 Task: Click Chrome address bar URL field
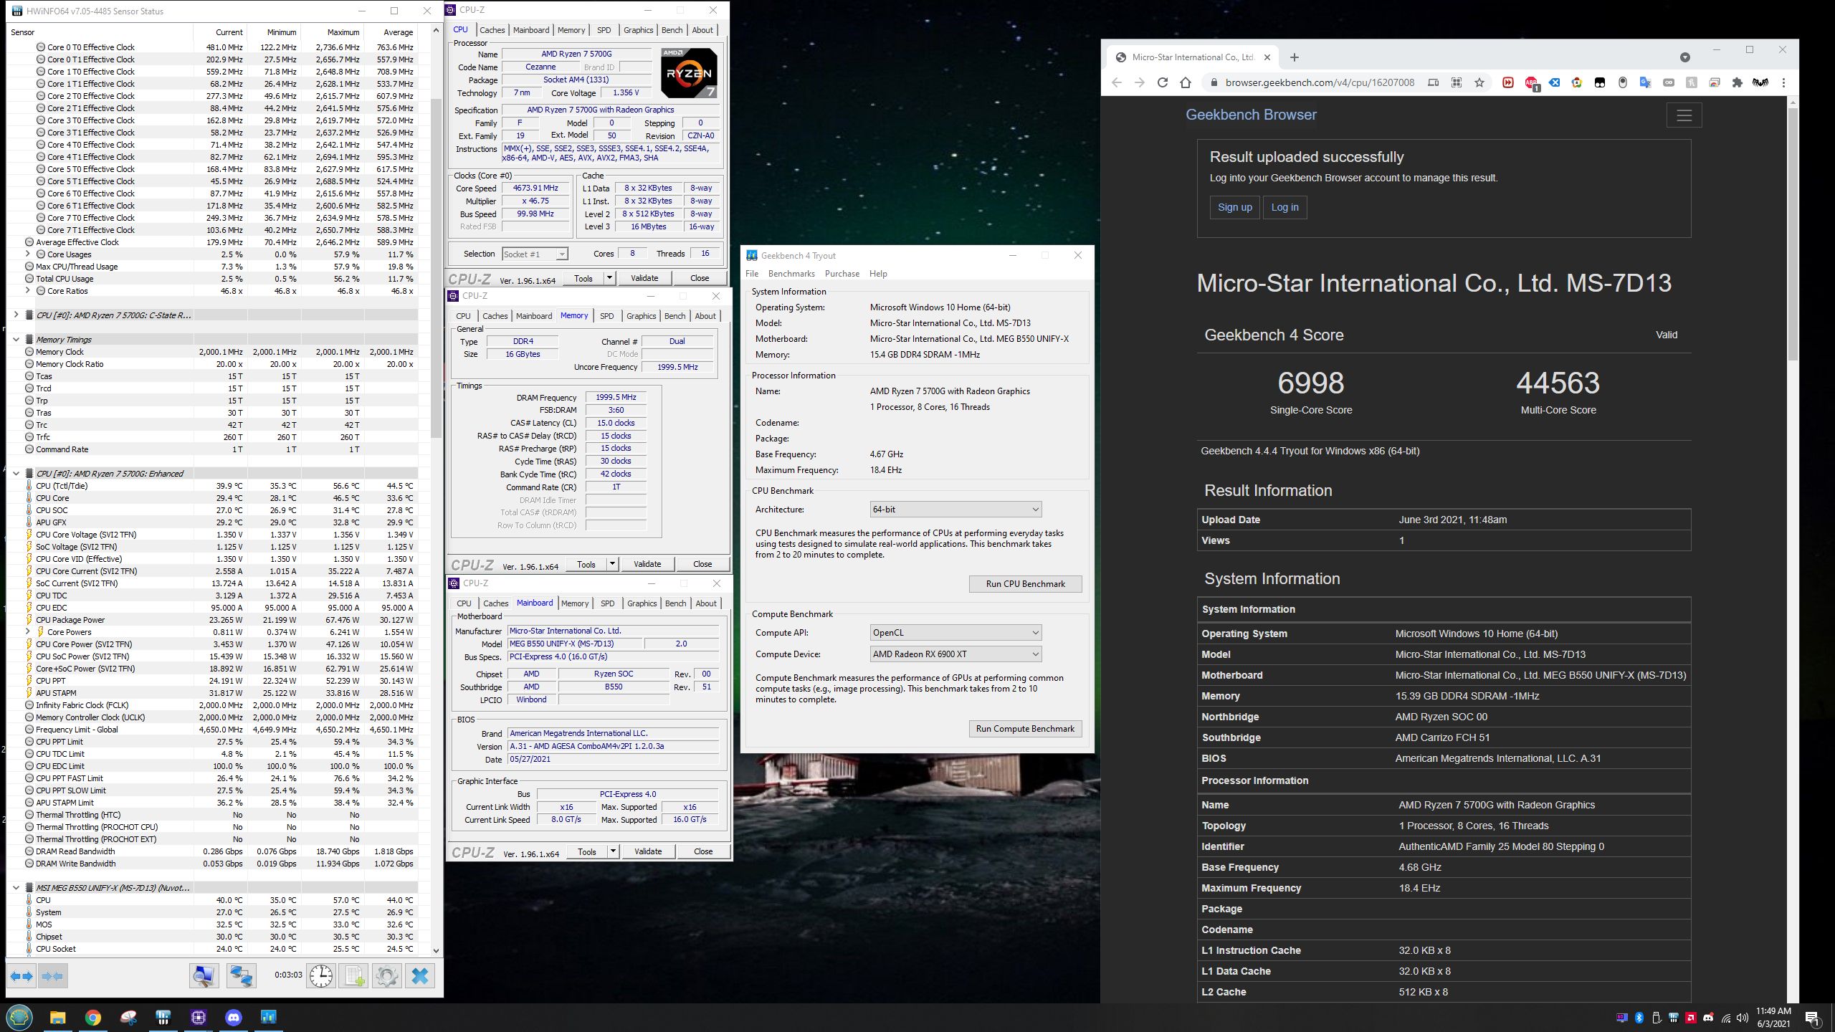coord(1320,82)
